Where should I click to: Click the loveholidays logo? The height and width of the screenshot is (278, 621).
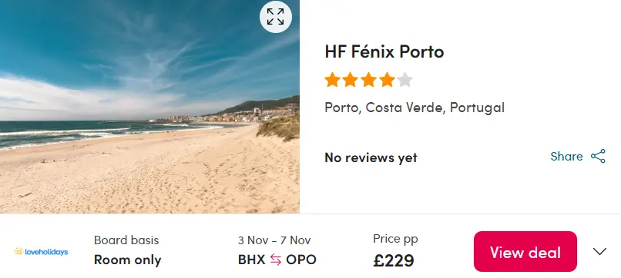click(41, 252)
